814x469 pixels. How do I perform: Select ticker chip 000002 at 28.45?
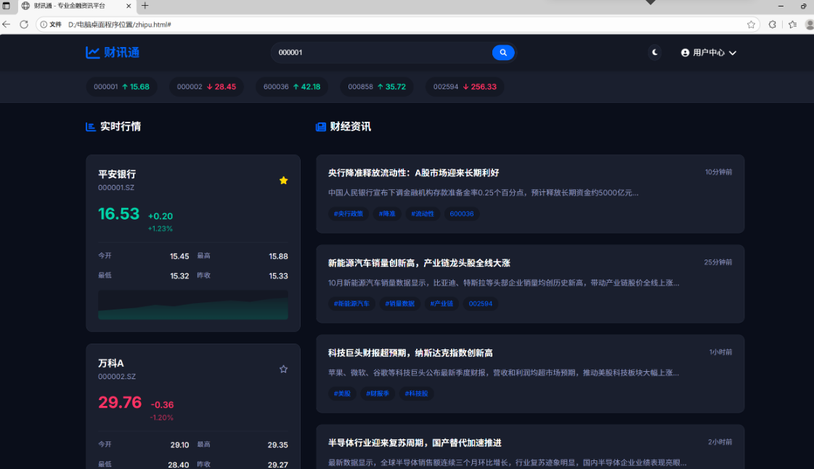tap(206, 87)
